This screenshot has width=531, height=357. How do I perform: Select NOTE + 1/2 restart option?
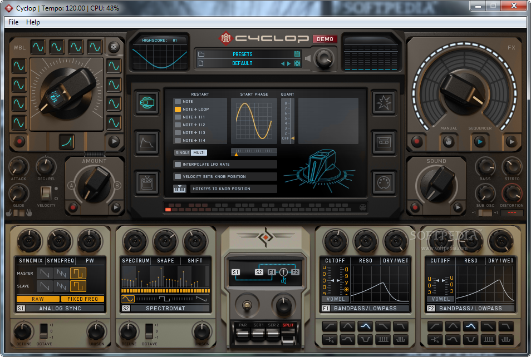click(x=178, y=125)
